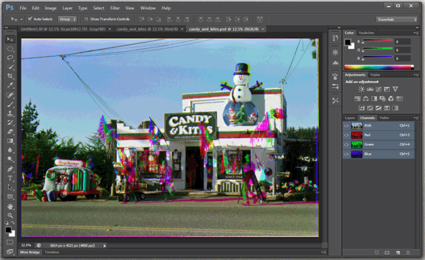Open the Window menu
The height and width of the screenshot is (260, 425).
click(148, 8)
